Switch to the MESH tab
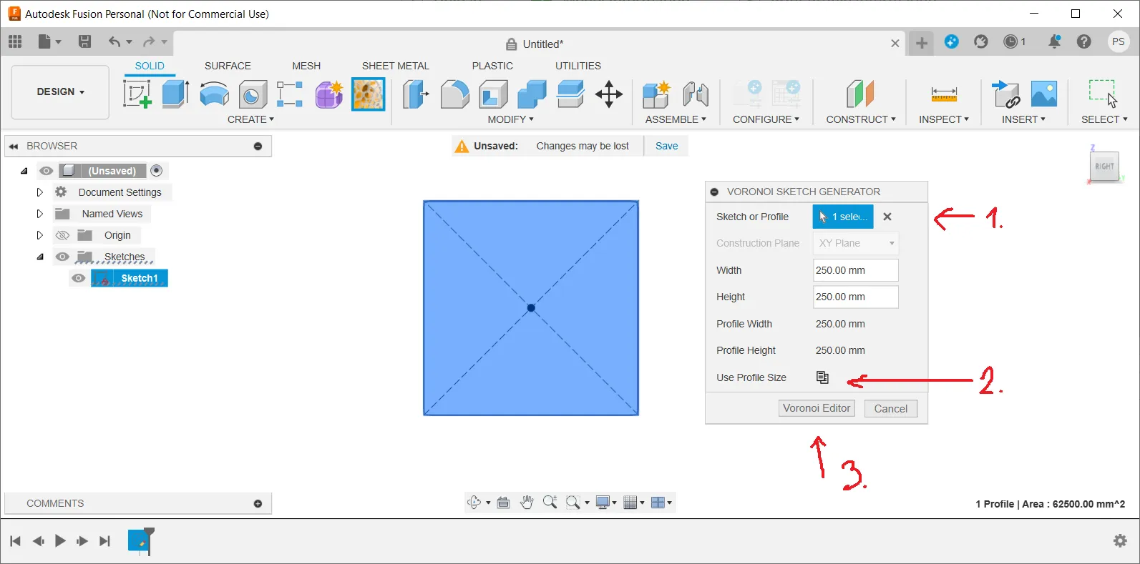The height and width of the screenshot is (564, 1140). 306,66
